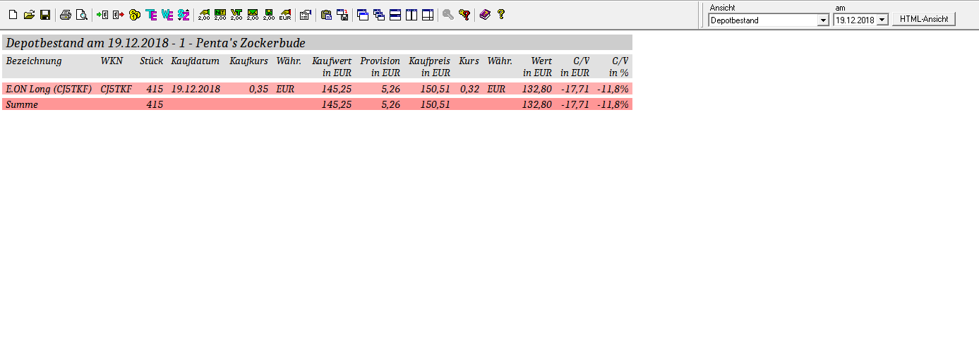Click Kaufkurs value 0,35
Screen dimensions: 979x356
click(258, 89)
